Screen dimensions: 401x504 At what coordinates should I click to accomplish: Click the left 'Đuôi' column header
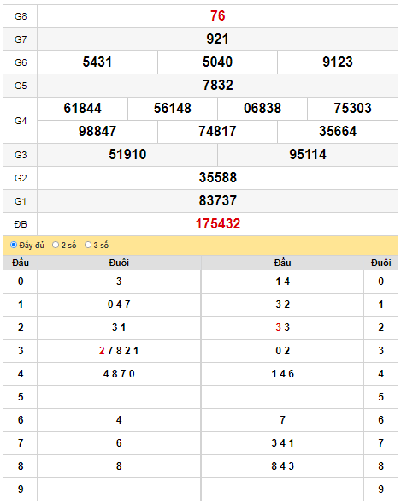click(x=119, y=263)
